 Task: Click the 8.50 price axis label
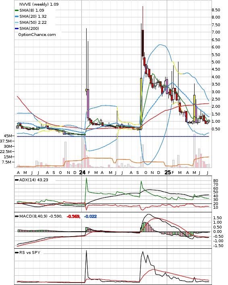click(x=216, y=10)
